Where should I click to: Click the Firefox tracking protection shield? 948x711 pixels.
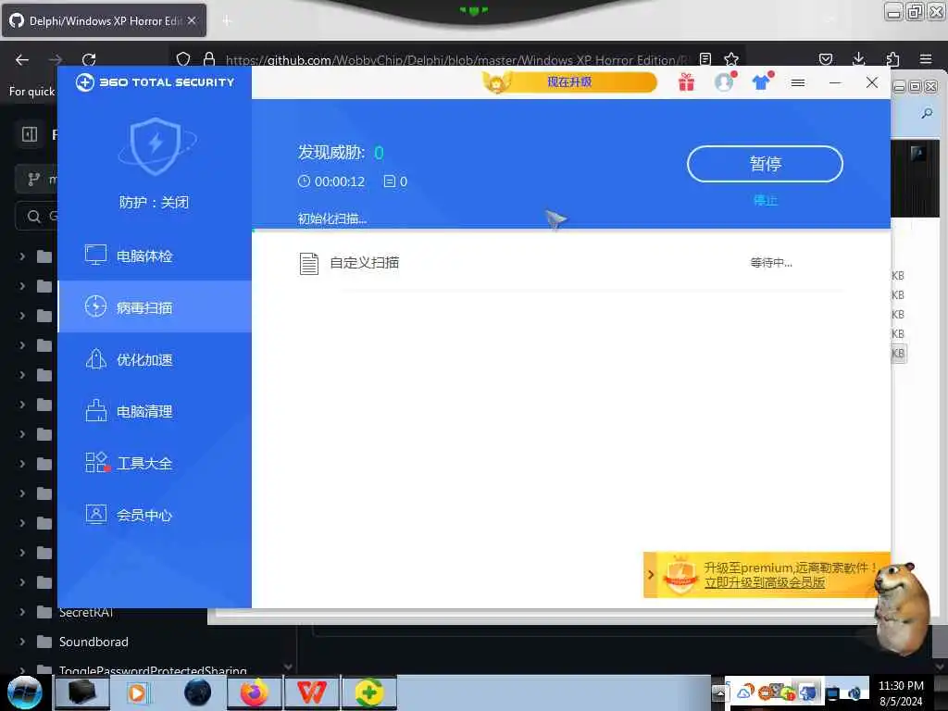(x=183, y=59)
